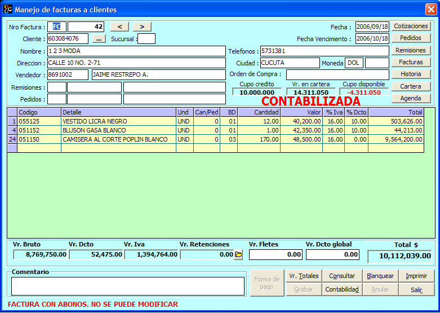Click the Anular button

coord(380,289)
